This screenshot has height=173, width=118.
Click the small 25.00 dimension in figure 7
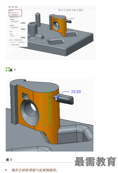coord(72,19)
